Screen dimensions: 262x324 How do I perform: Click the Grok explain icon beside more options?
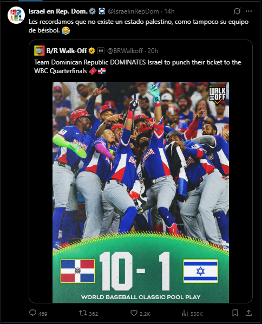point(237,11)
